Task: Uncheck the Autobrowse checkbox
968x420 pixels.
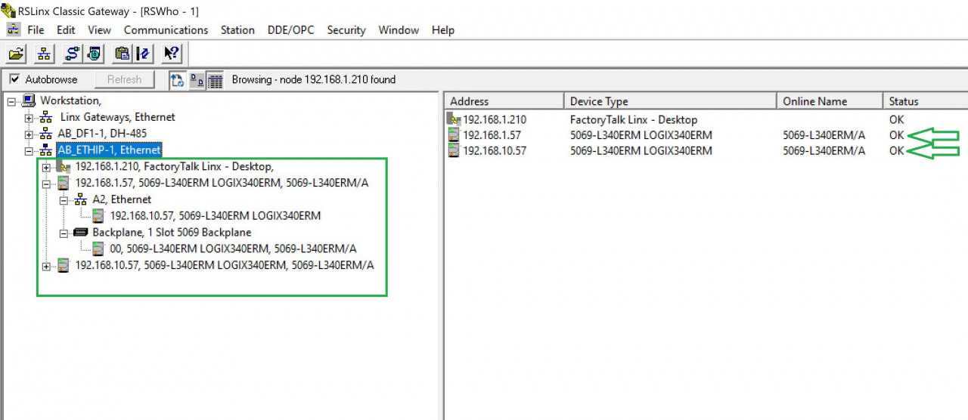Action: tap(14, 79)
